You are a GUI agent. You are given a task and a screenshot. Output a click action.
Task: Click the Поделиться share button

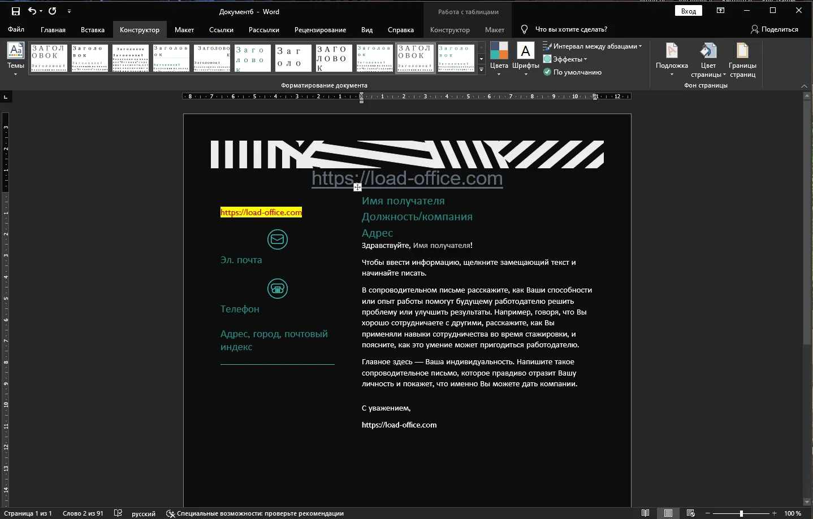pos(774,29)
